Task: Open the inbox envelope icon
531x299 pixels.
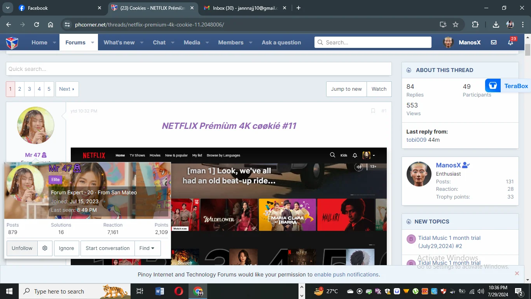Action: 494,42
